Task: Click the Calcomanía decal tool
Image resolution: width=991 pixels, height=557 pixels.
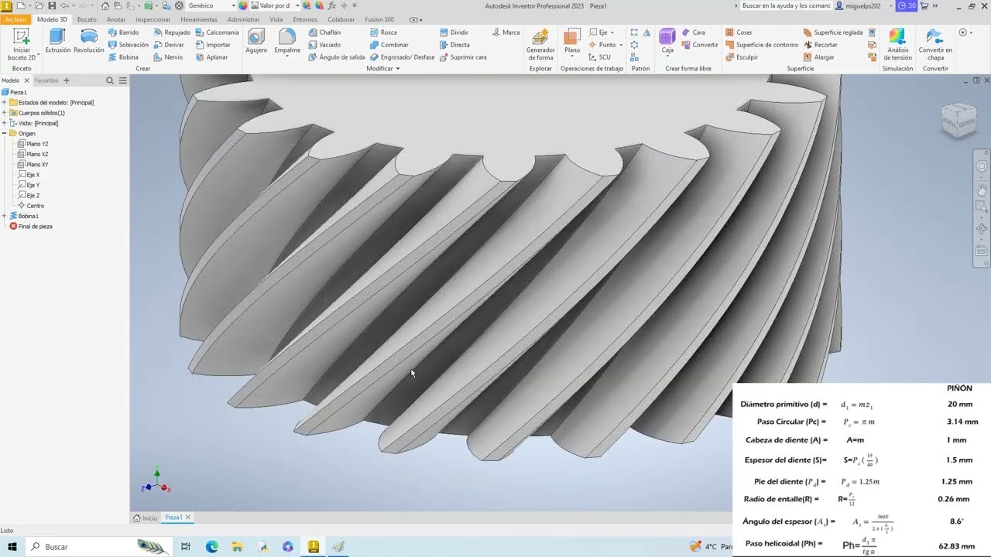Action: click(x=217, y=32)
